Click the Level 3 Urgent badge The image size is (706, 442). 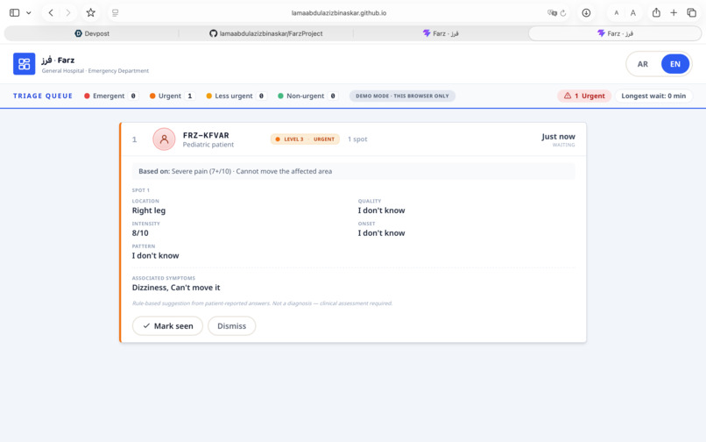305,139
